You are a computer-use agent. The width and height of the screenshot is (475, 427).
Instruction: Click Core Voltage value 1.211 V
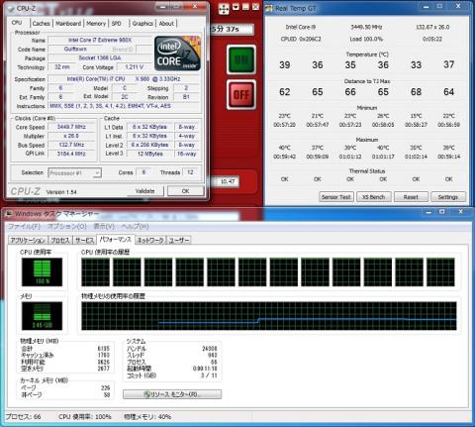pyautogui.click(x=135, y=67)
